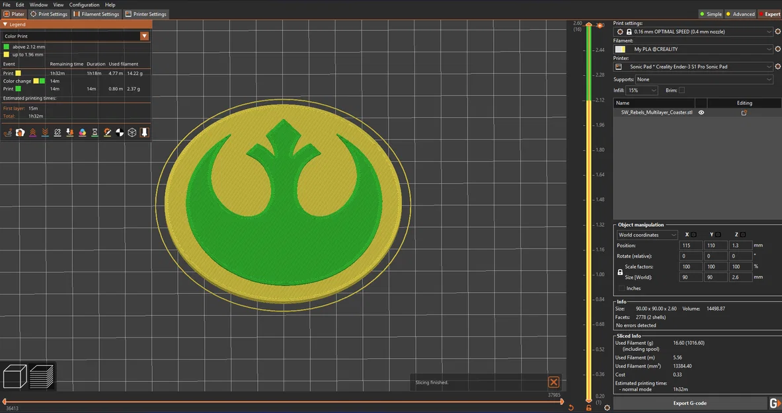The height and width of the screenshot is (413, 782).
Task: Click the orange undo arrow left of layer slider lock
Action: [x=571, y=408]
